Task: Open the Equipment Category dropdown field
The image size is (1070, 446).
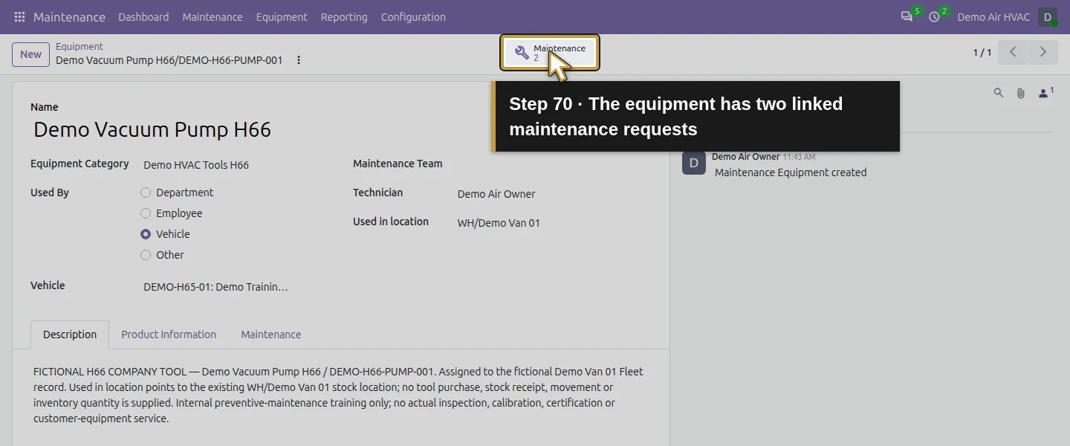Action: [x=235, y=165]
